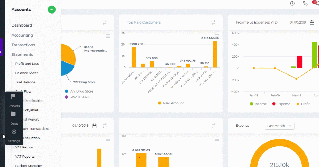Image resolution: width=319 pixels, height=167 pixels.
Task: Click the Accounts sidebar heading
Action: pyautogui.click(x=21, y=10)
